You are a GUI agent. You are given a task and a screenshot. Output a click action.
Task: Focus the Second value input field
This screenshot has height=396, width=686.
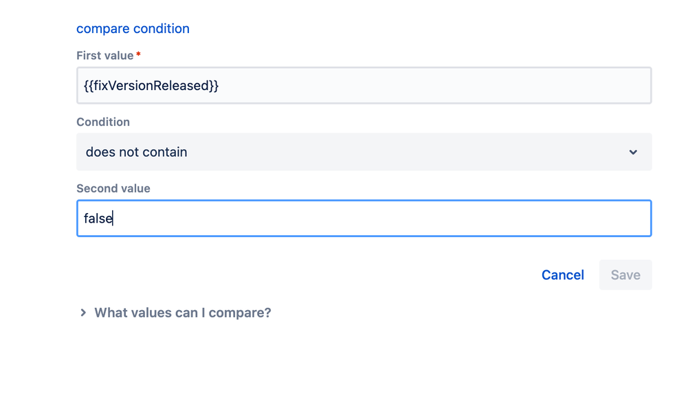364,219
